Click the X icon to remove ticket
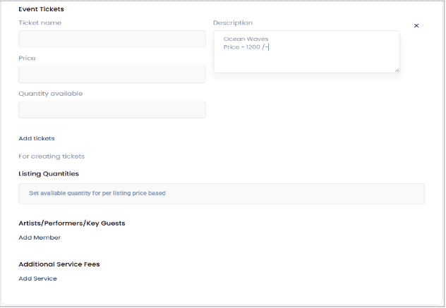 [416, 26]
